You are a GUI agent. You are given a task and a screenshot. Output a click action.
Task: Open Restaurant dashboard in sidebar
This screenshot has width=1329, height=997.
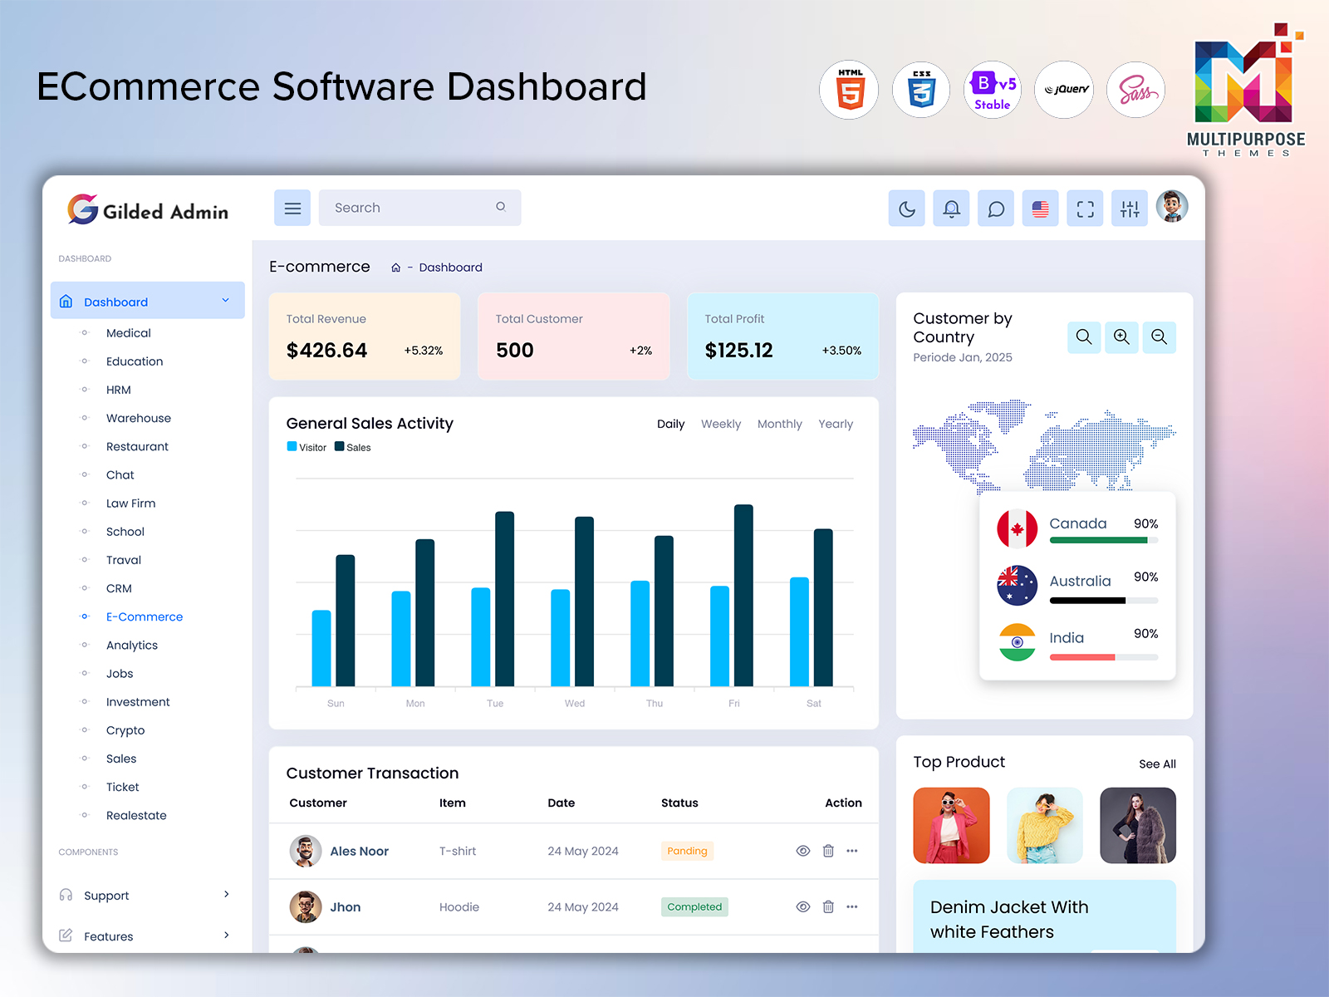137,447
